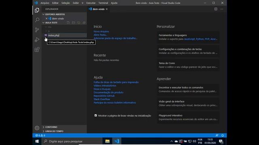Open the volume control in system tray
The image size is (259, 145).
(x=194, y=141)
